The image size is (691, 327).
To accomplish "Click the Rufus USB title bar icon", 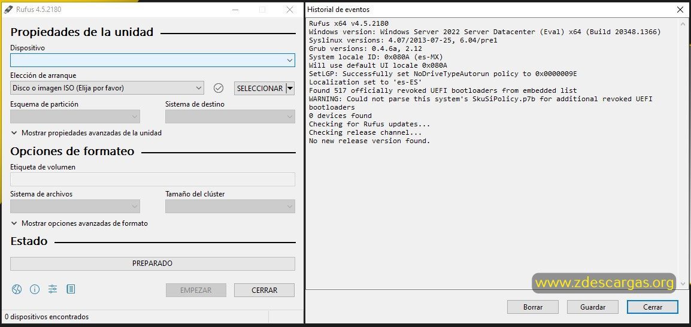I will pos(8,9).
